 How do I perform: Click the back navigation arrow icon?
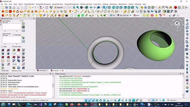click(91, 7)
